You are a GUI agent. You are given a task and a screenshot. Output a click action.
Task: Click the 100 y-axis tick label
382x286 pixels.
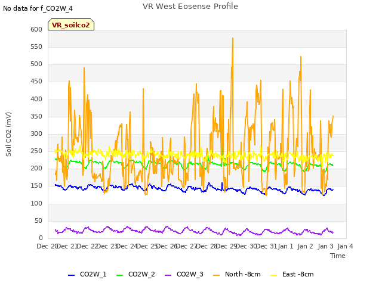(36, 203)
